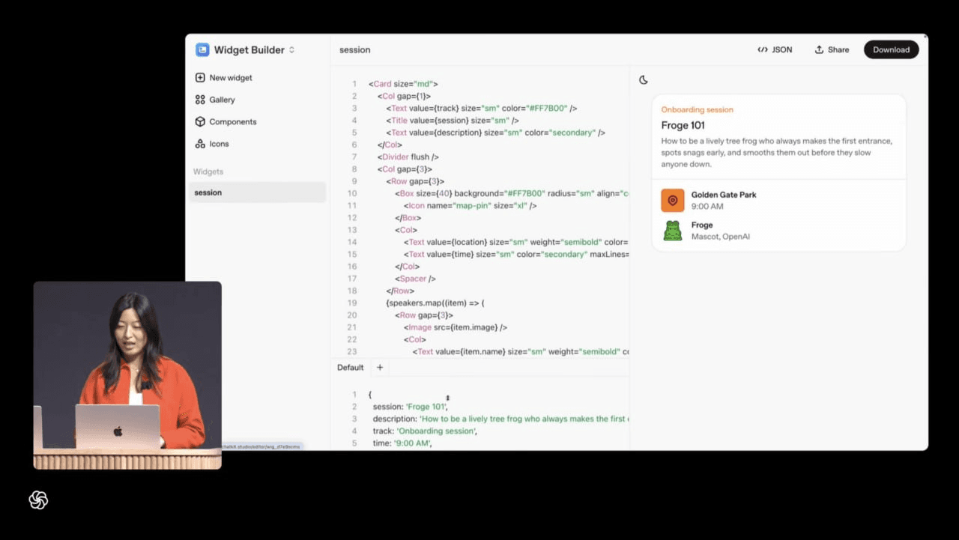Toggle dark mode with the moon icon
The width and height of the screenshot is (959, 540).
point(644,80)
